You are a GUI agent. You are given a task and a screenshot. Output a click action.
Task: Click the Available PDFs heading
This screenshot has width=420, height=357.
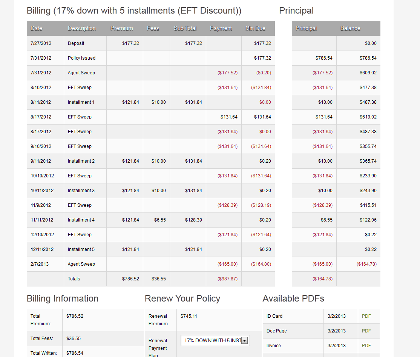[x=293, y=299]
